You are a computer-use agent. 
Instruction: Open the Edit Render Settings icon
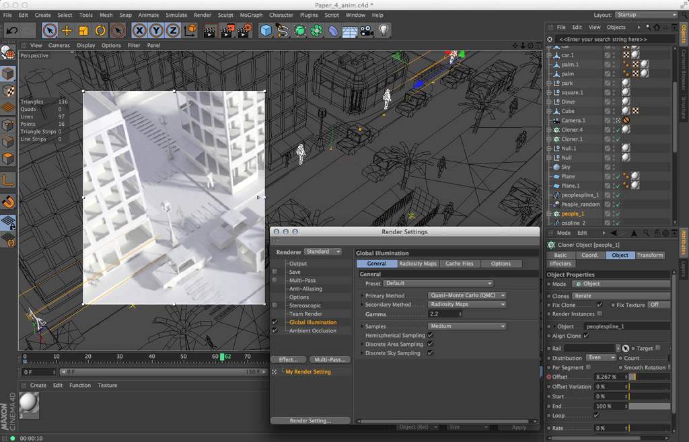(x=244, y=30)
